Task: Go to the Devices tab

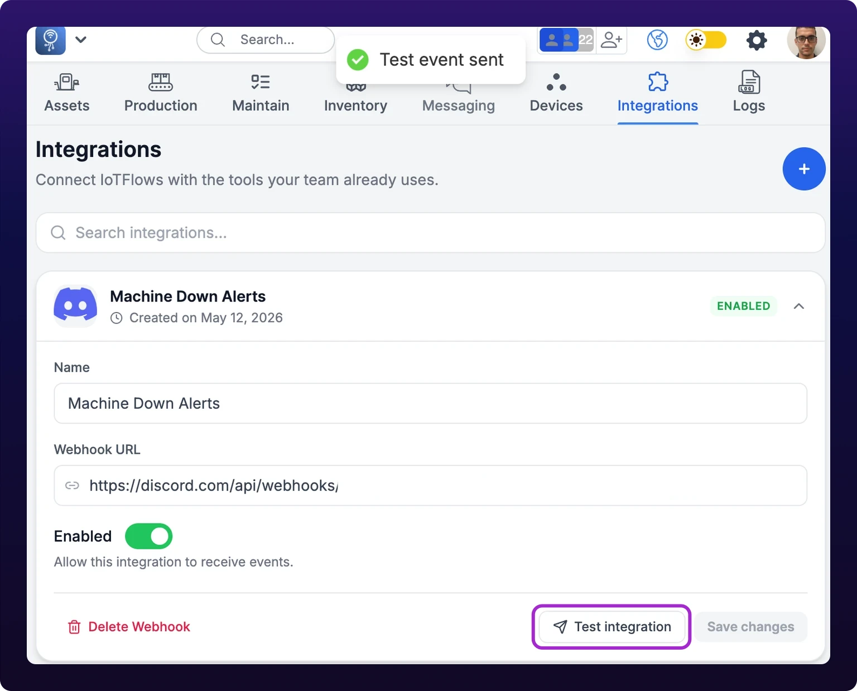Action: click(556, 93)
